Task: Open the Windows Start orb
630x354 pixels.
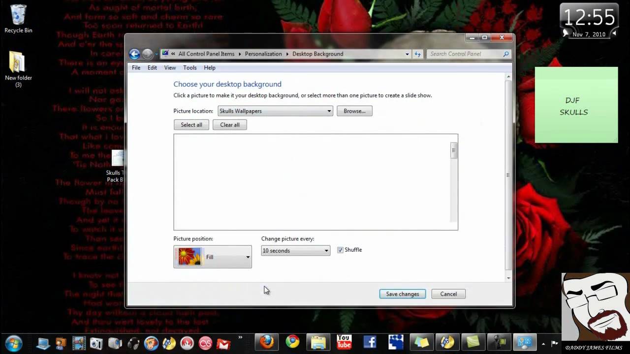Action: click(14, 342)
